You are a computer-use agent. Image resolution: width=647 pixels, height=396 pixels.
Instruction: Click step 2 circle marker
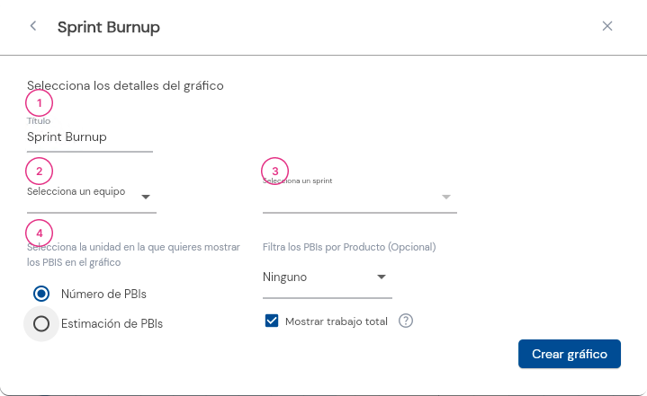[x=40, y=171]
